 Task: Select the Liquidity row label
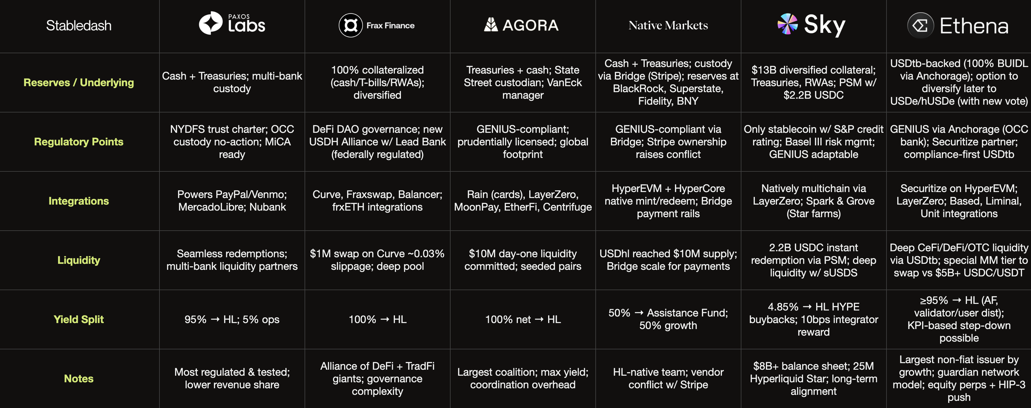pos(79,260)
